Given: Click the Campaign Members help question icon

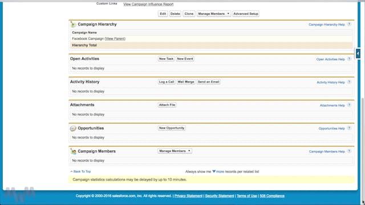Looking at the screenshot, I should (x=349, y=151).
